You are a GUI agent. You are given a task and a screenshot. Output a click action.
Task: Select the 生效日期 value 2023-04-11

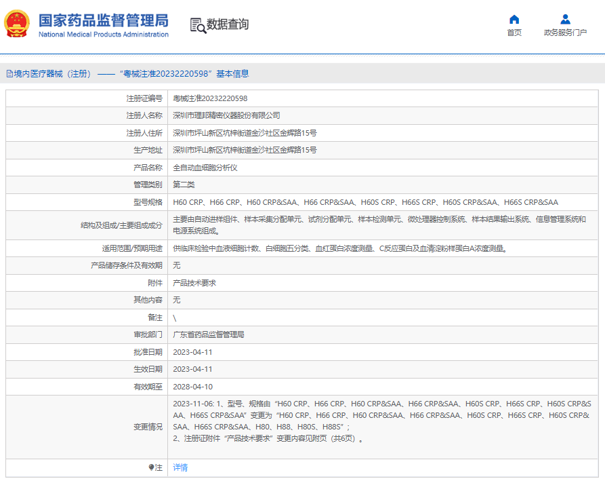click(x=192, y=369)
